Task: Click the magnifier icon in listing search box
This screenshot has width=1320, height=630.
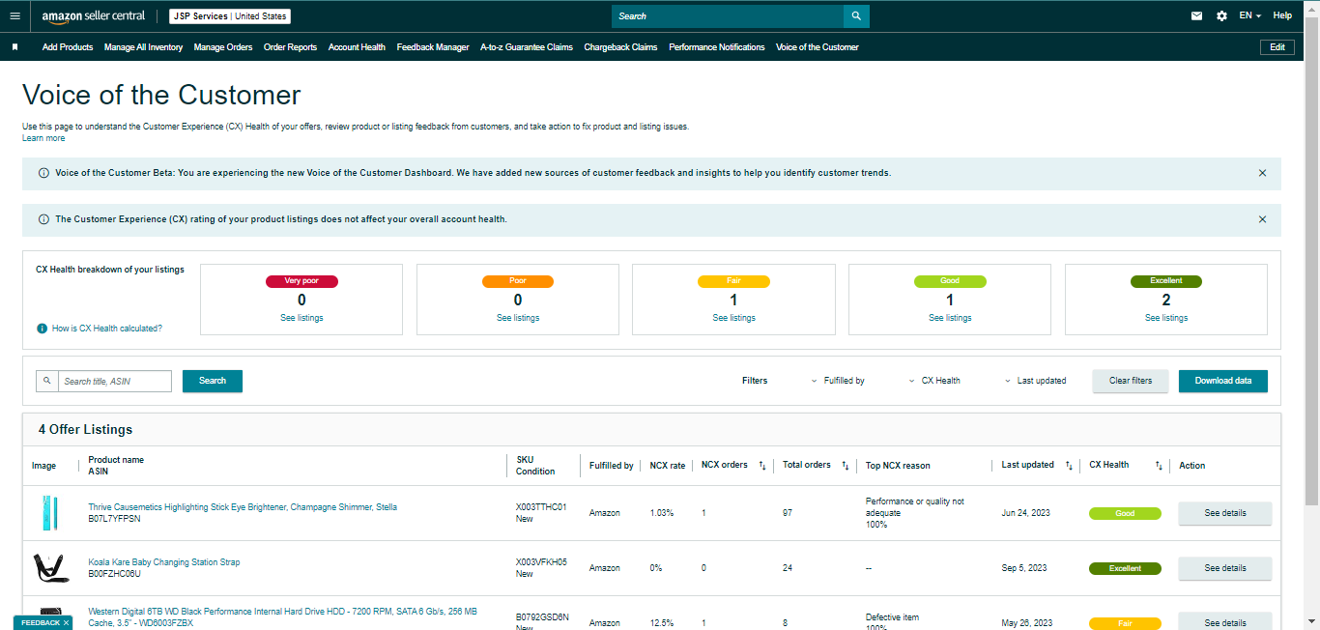Action: (47, 381)
